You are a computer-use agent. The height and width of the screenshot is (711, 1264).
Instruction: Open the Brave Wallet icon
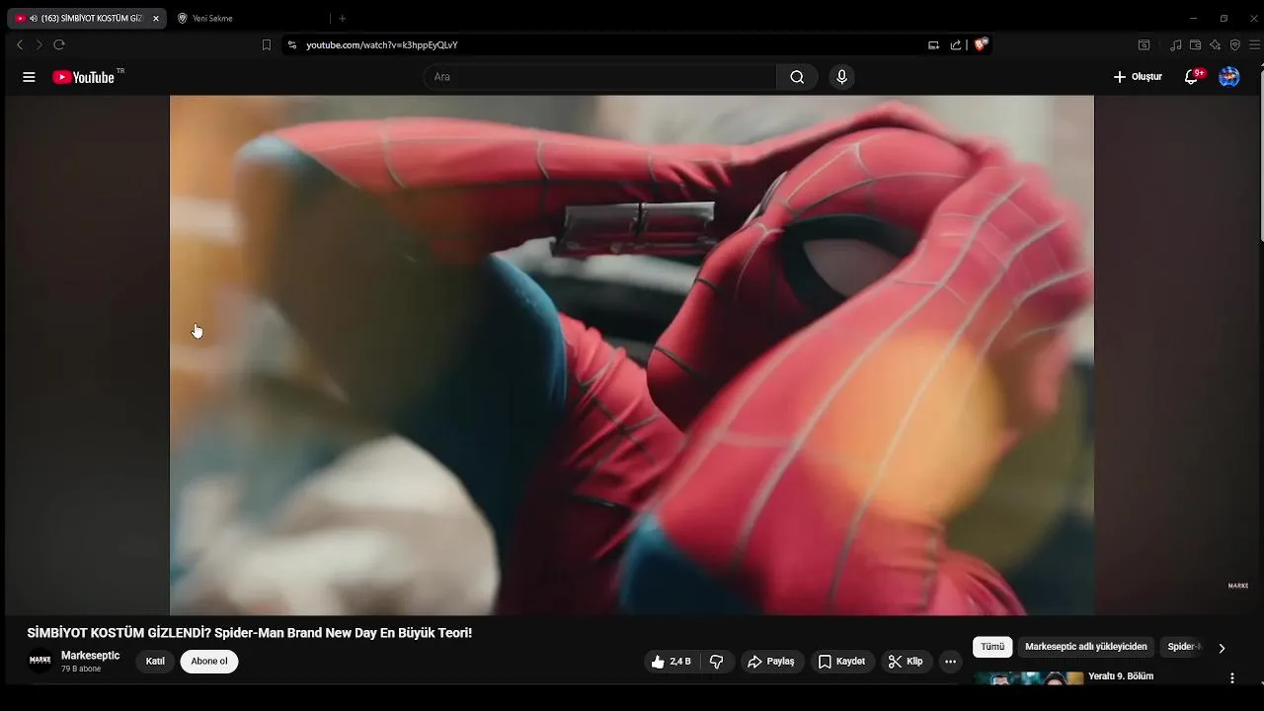point(1195,45)
